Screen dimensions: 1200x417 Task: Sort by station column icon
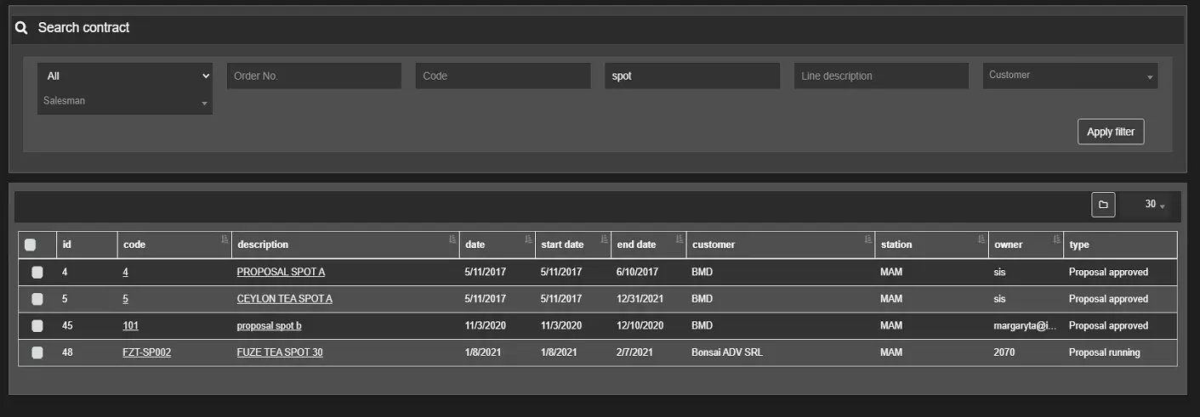click(981, 239)
